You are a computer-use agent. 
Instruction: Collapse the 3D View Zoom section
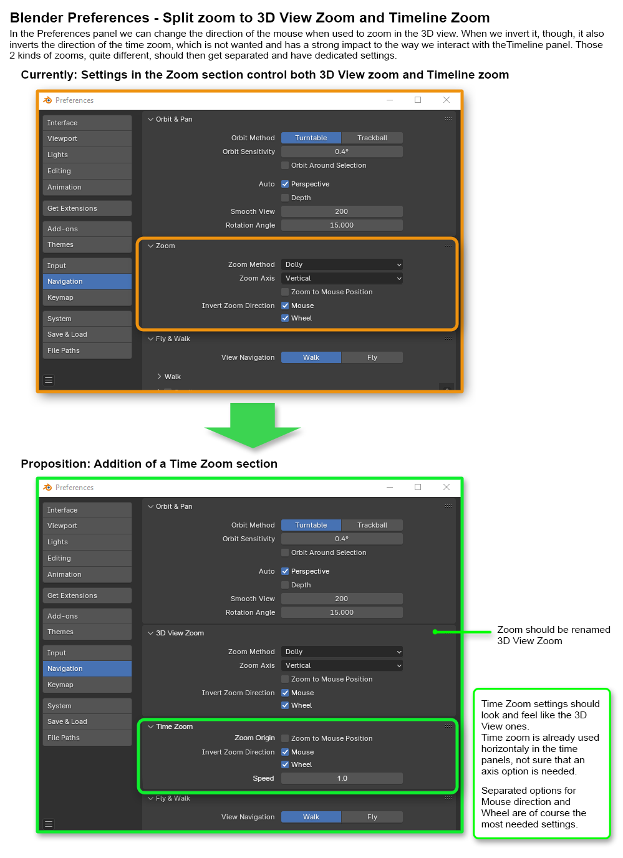[x=150, y=633]
